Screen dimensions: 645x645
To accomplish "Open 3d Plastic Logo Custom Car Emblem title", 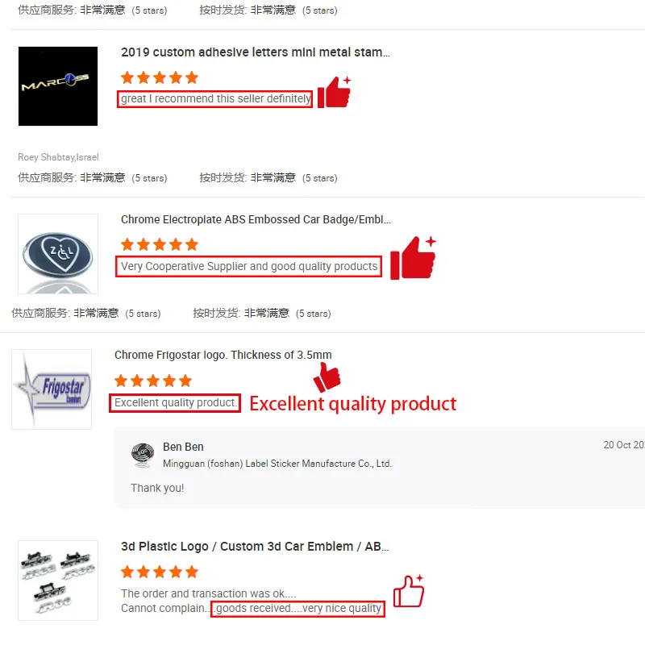I will tap(255, 547).
